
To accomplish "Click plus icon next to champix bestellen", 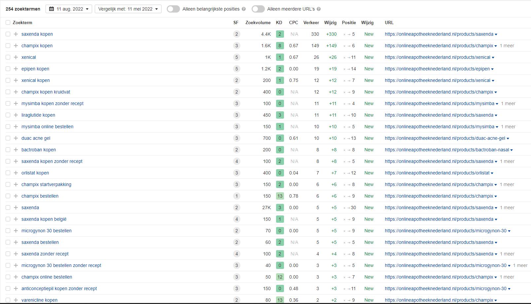I will pos(16,196).
